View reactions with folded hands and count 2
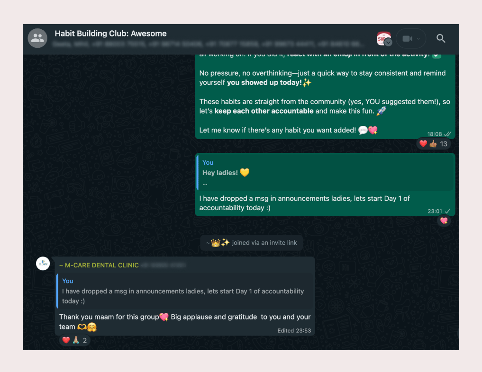Viewport: 482px width, 372px height. [x=75, y=340]
